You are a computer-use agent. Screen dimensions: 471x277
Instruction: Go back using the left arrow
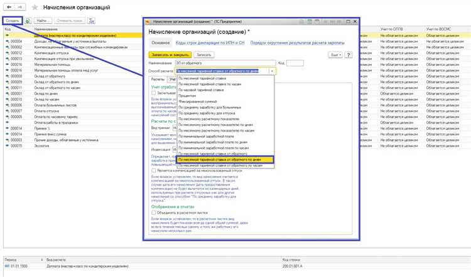9,7
